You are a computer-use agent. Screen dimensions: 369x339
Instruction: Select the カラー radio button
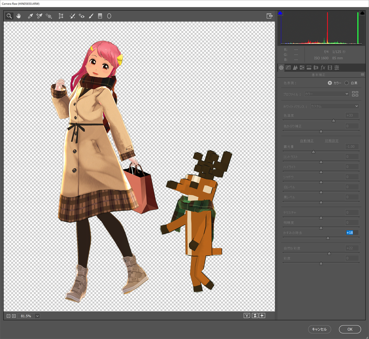click(x=330, y=83)
